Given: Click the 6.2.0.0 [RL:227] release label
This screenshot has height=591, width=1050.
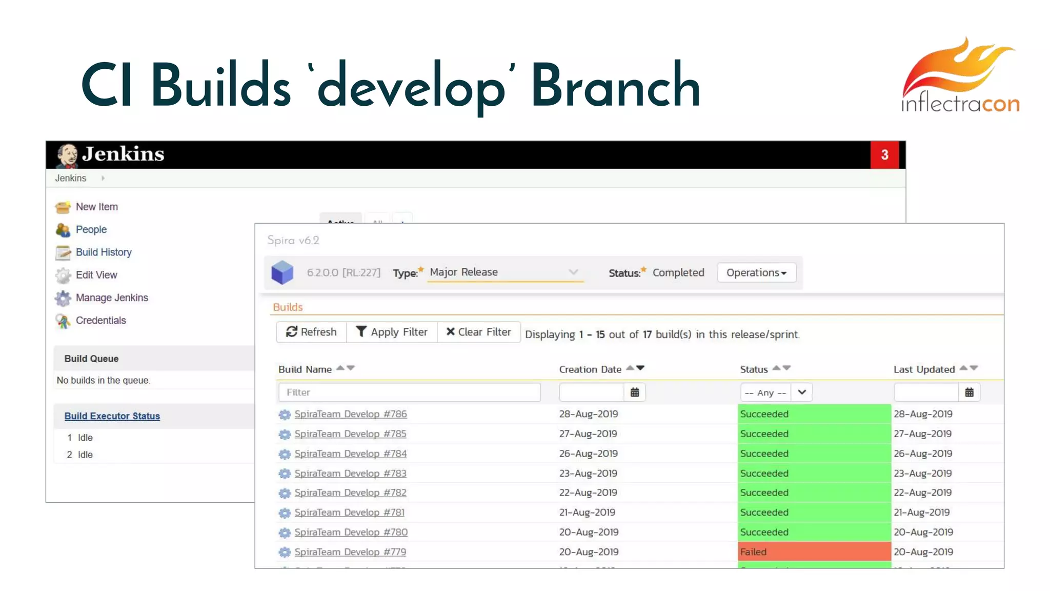Looking at the screenshot, I should click(344, 272).
